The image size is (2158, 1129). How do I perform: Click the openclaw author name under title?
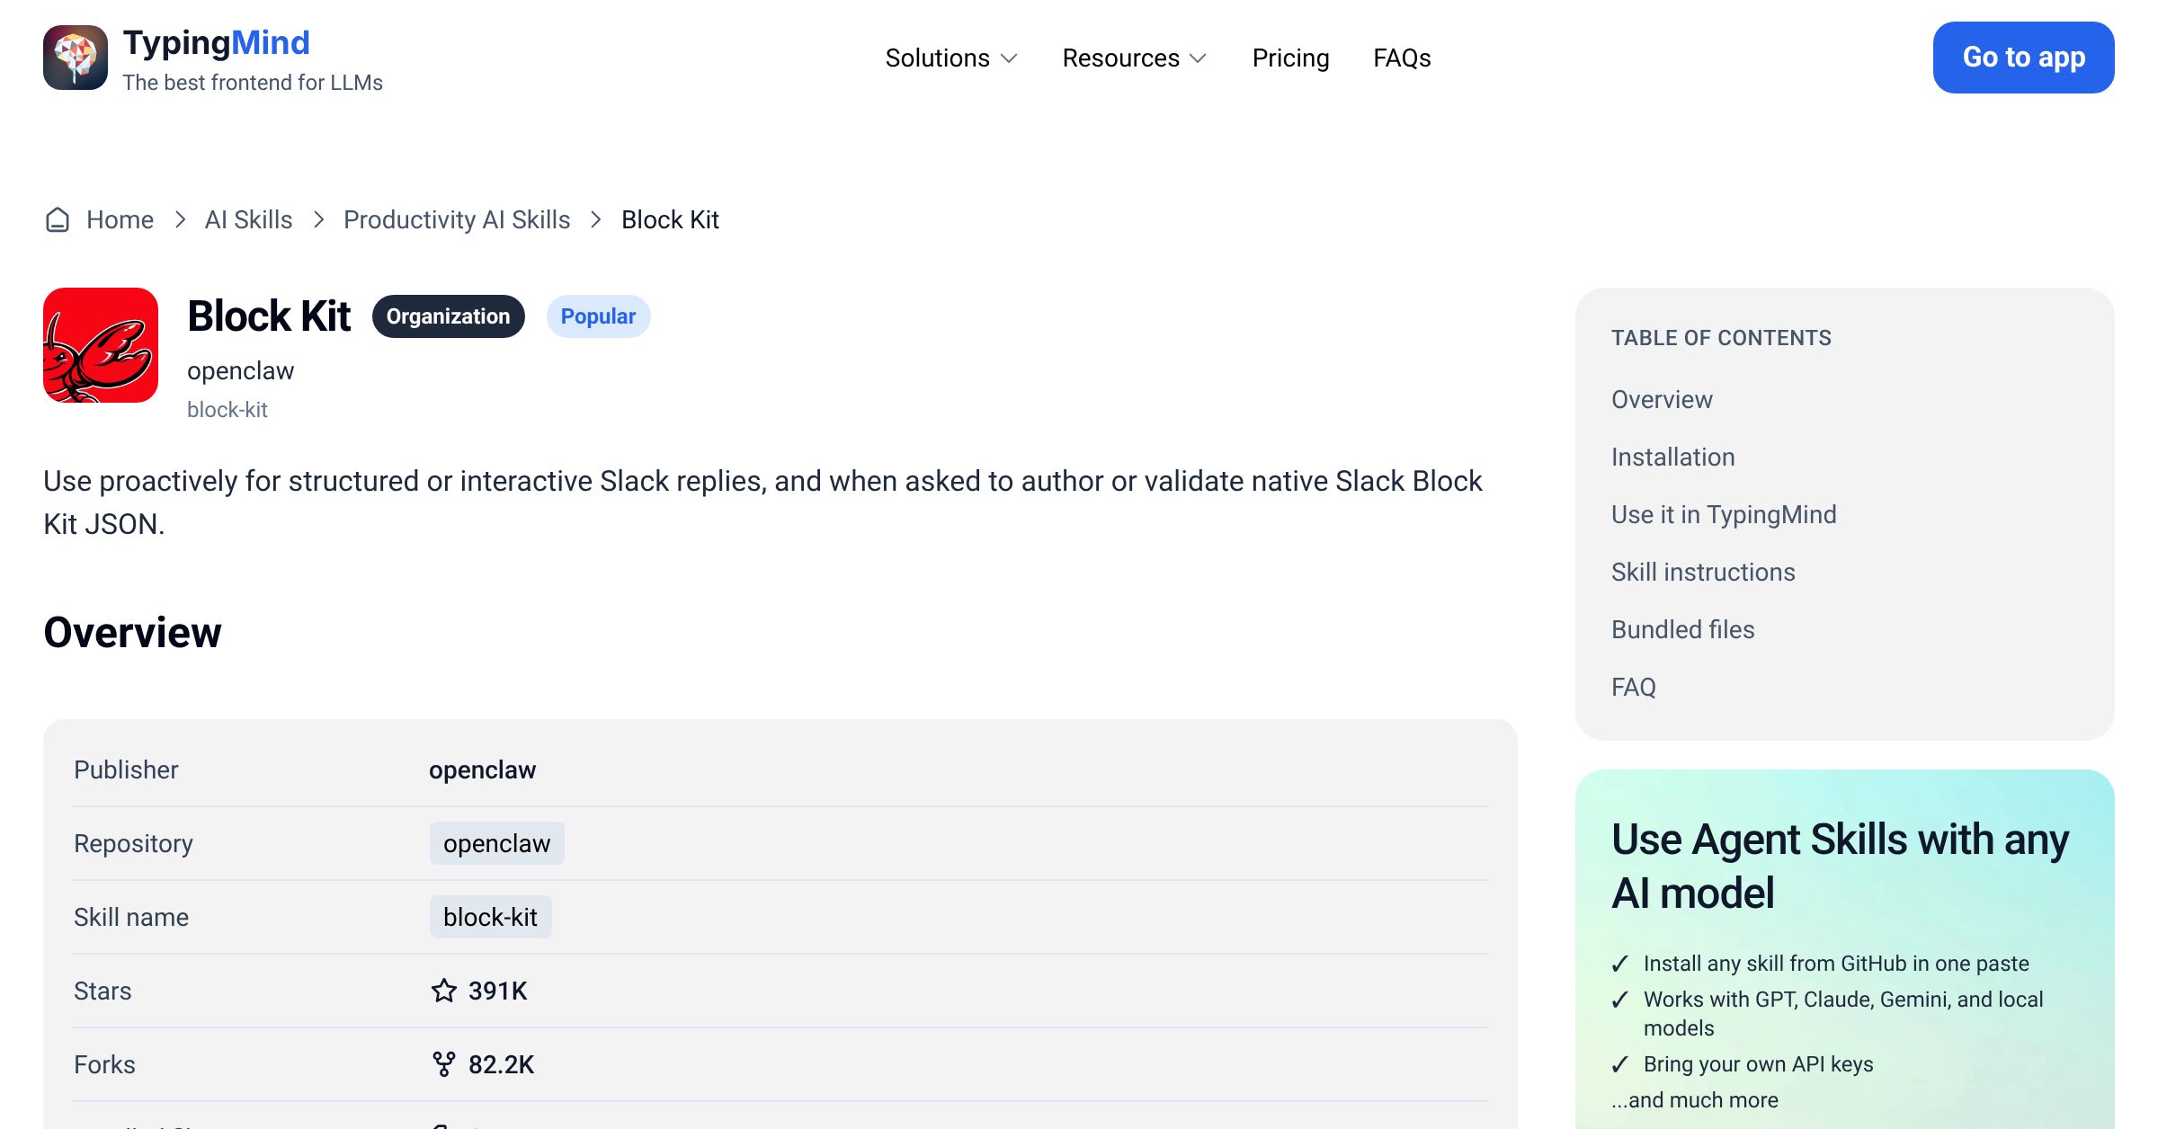(240, 370)
